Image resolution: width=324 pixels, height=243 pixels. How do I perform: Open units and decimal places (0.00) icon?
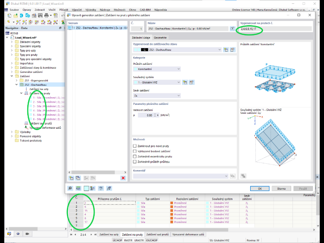(78, 188)
